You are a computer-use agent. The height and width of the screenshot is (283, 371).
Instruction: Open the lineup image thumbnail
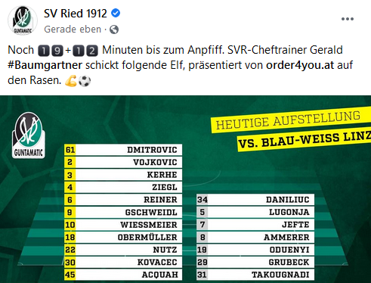coord(185,189)
